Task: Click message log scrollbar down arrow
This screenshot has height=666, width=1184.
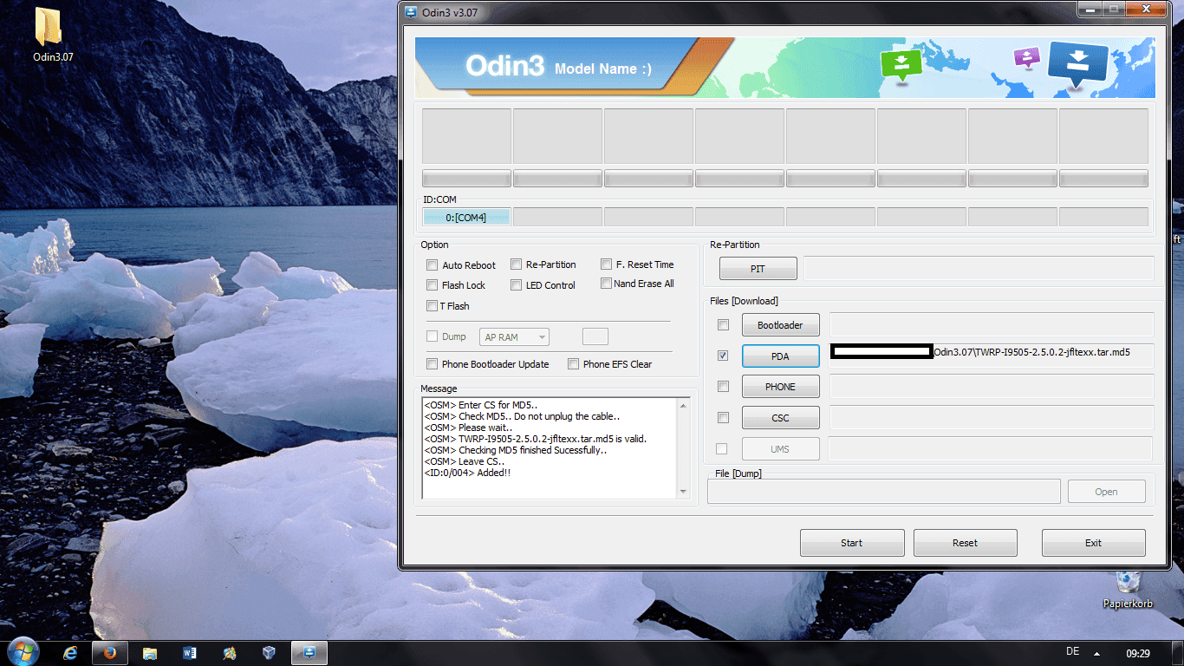Action: pos(684,492)
